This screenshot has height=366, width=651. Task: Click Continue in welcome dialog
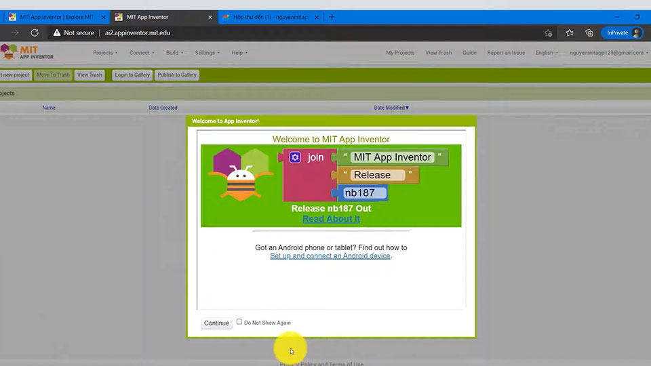[216, 323]
